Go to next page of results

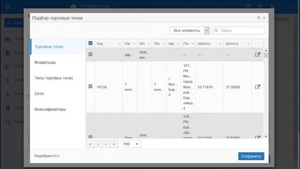pos(106,144)
